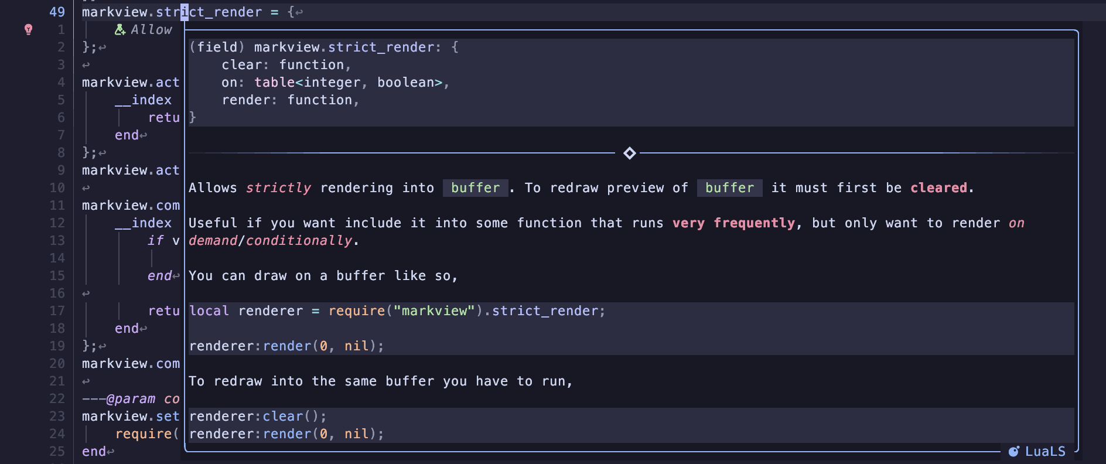The image size is (1106, 464).
Task: Click the bold word 'cleared' in documentation
Action: [x=938, y=187]
